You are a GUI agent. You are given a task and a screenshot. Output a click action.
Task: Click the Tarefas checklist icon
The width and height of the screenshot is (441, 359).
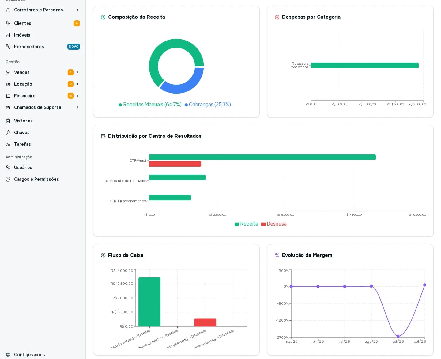8,144
